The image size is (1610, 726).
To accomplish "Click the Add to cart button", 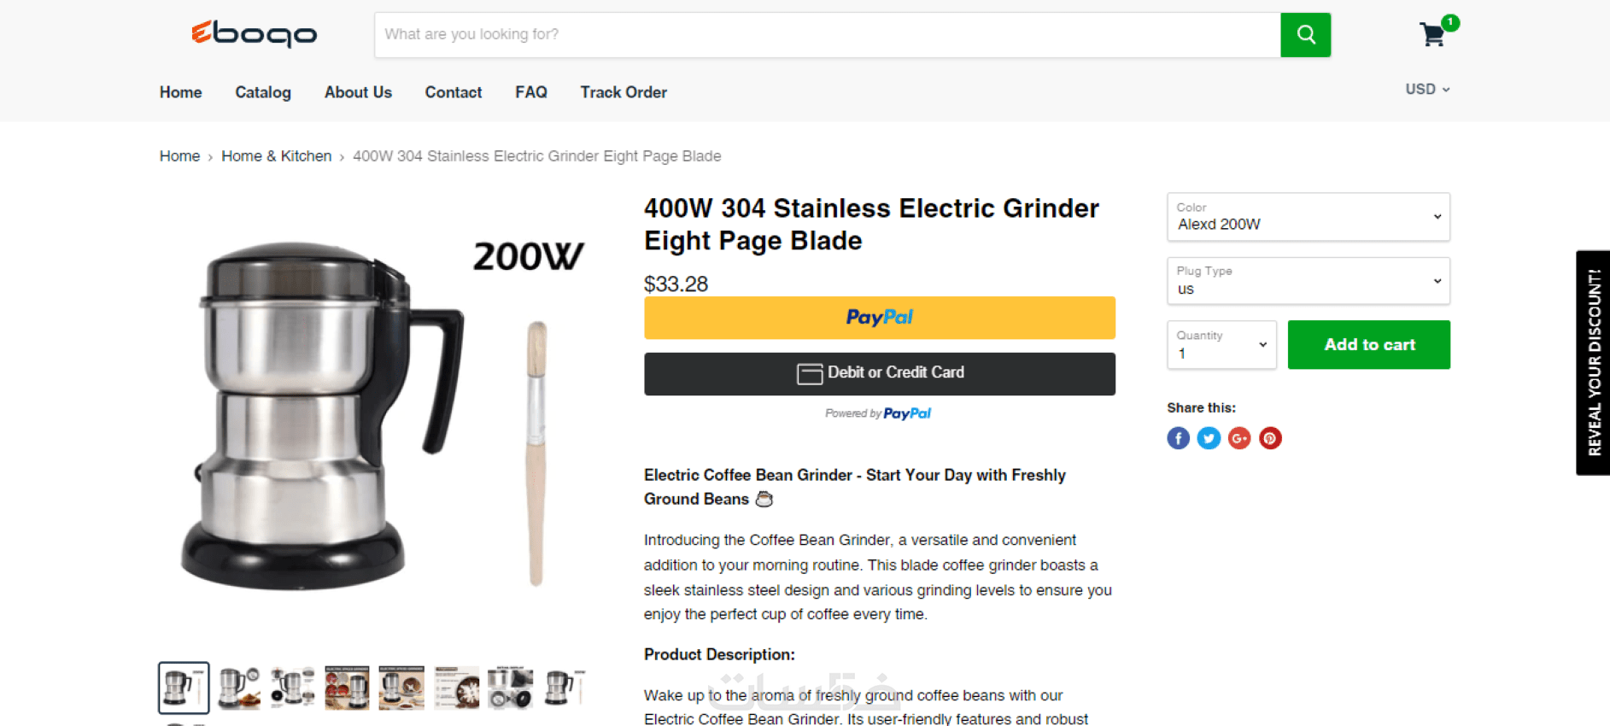I will tap(1368, 345).
